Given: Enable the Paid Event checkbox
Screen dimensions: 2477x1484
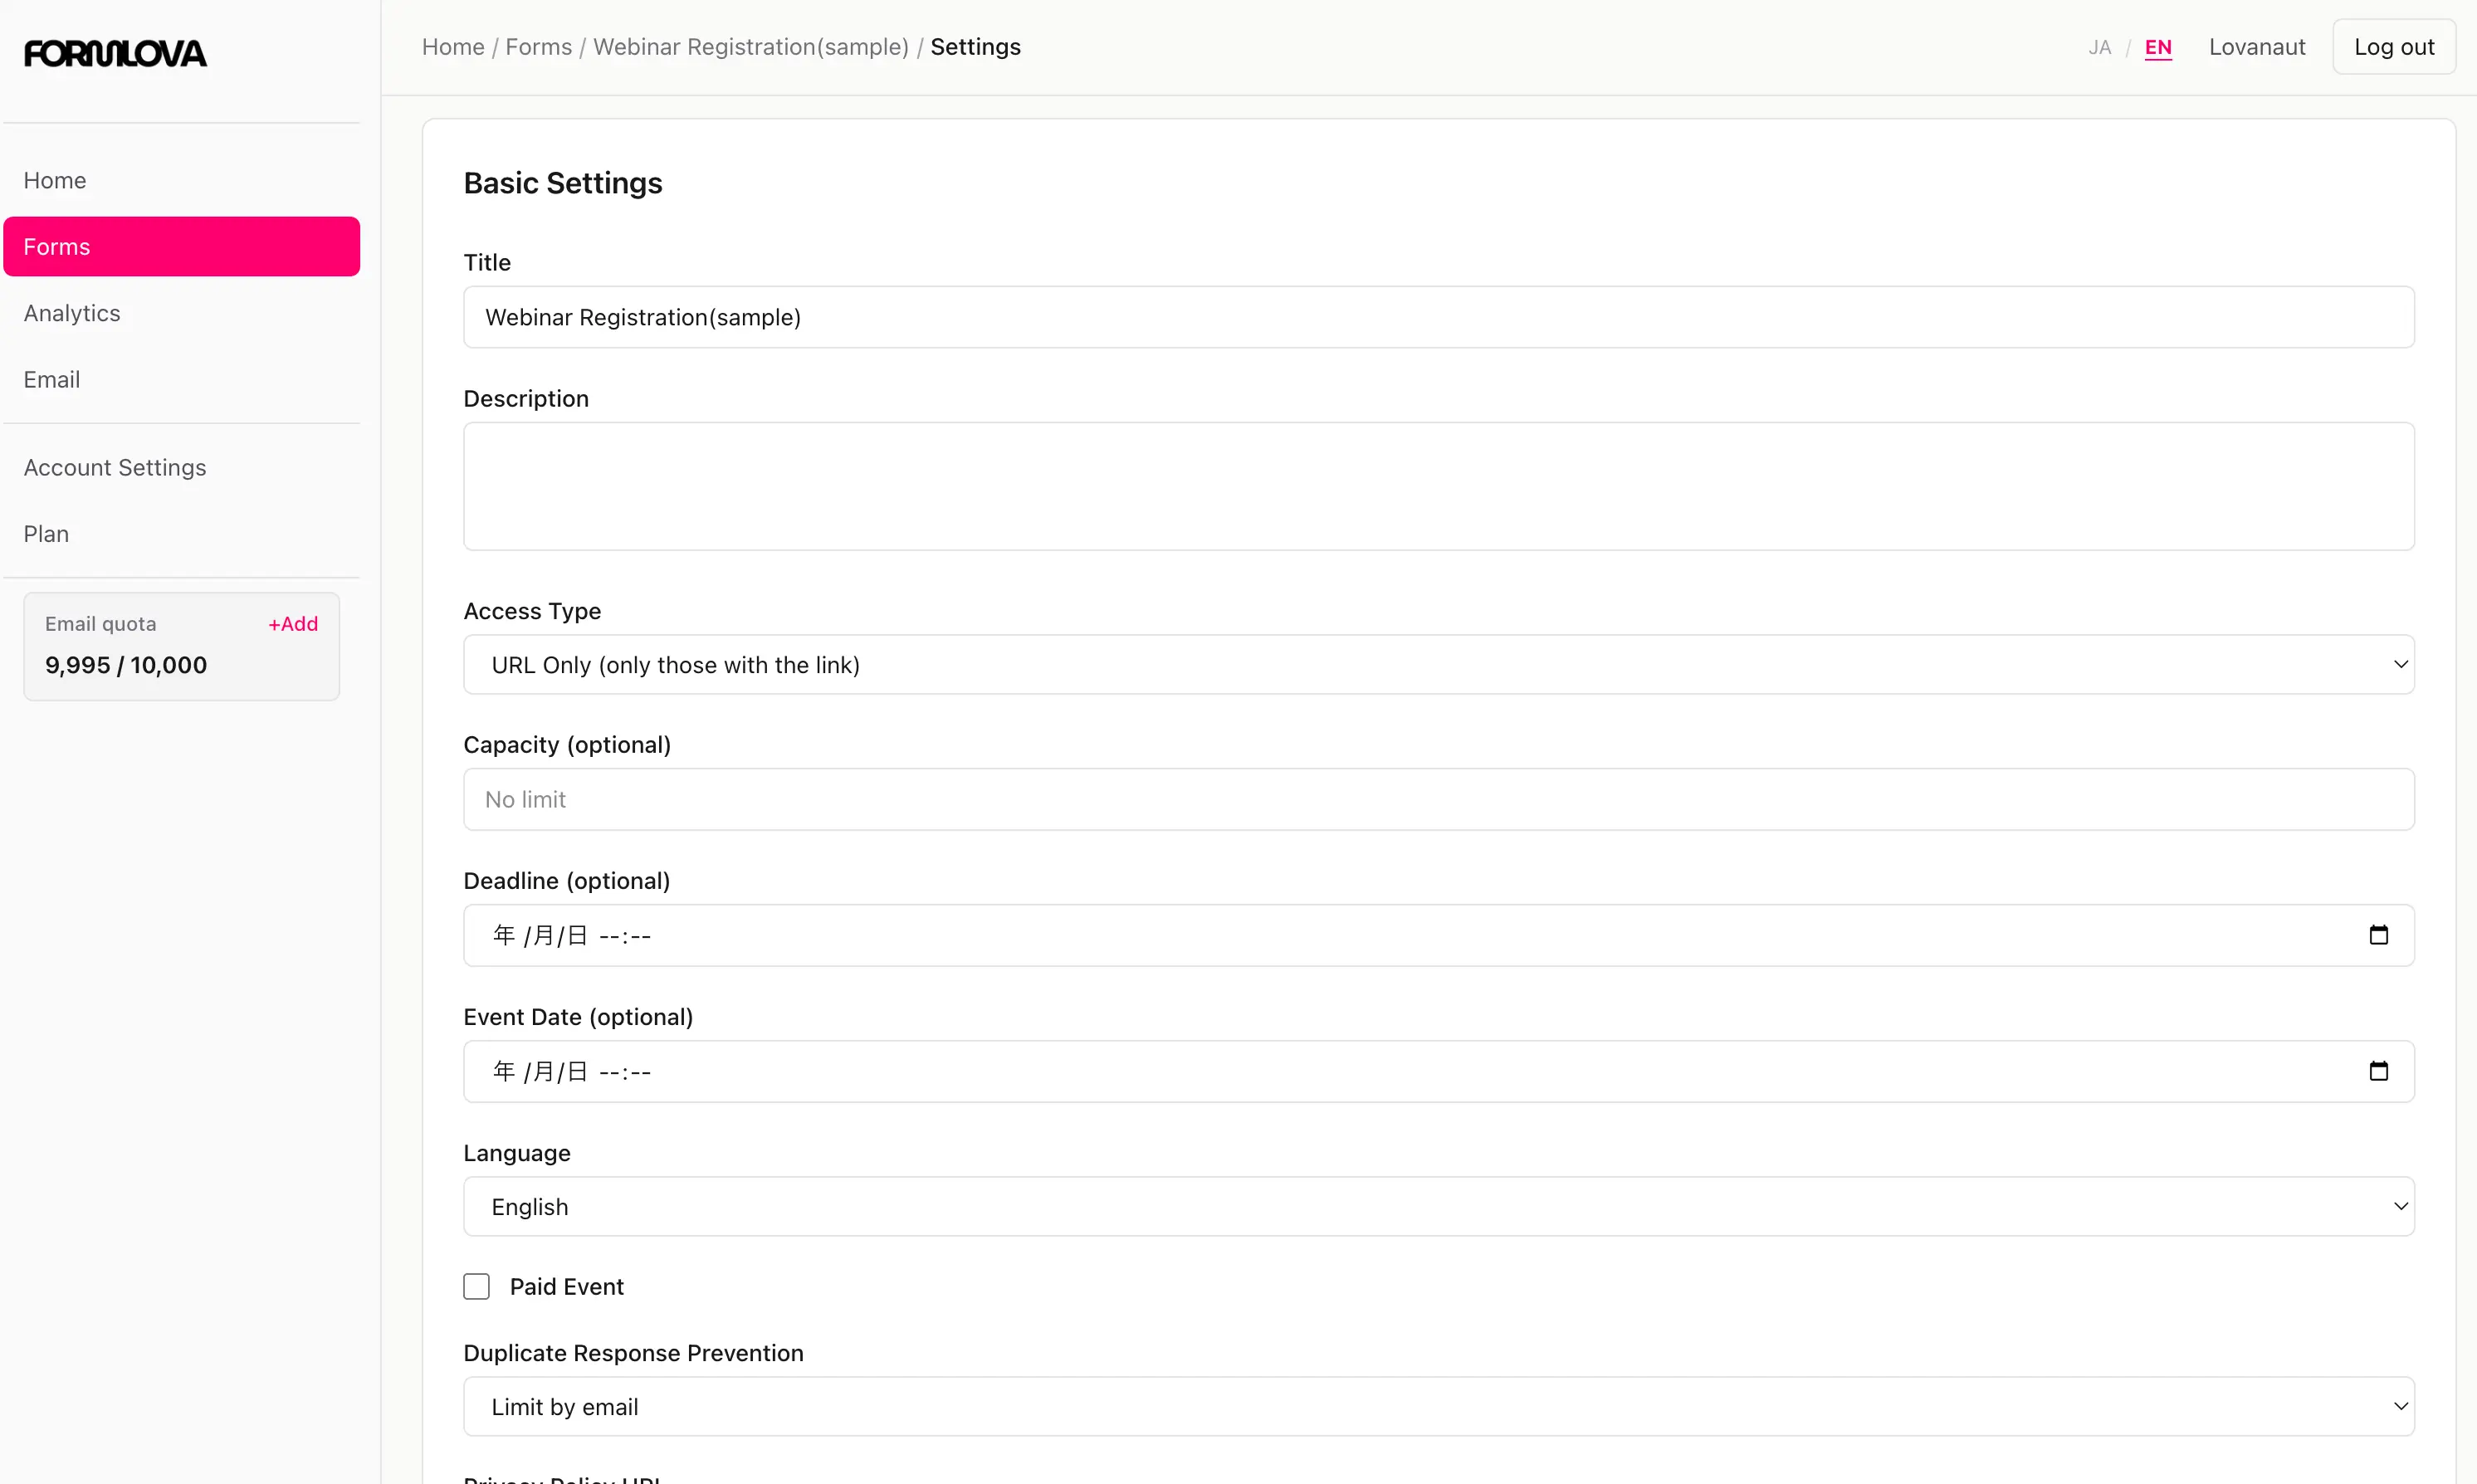Looking at the screenshot, I should coord(477,1286).
